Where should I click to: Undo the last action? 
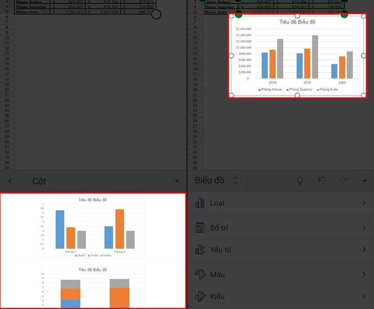click(322, 181)
